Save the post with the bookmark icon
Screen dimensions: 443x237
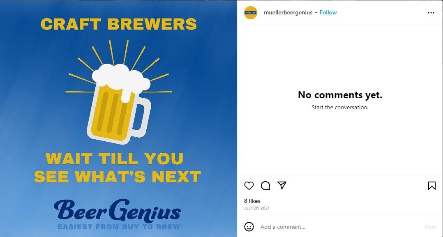[431, 186]
